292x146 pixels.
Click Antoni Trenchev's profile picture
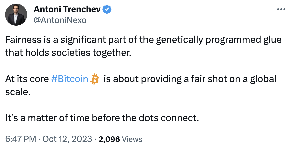click(x=16, y=14)
